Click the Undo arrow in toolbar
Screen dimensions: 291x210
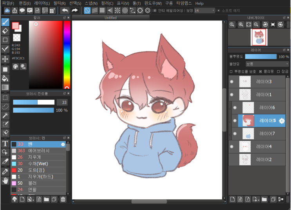[x=65, y=11]
